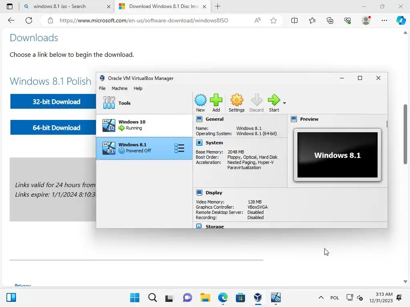Click the Edge page vertical scrollbar

405,134
